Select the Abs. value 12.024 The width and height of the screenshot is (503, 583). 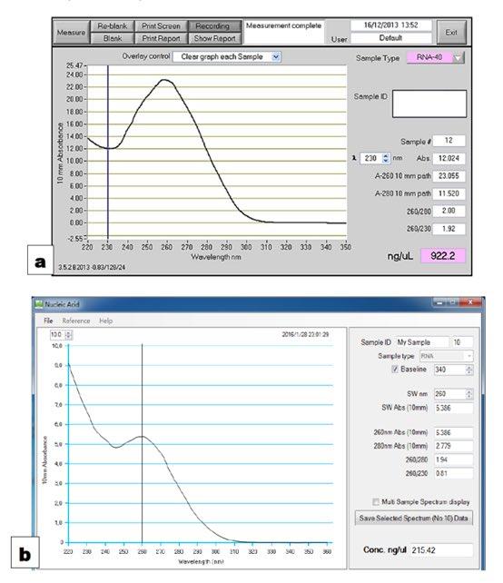point(449,158)
